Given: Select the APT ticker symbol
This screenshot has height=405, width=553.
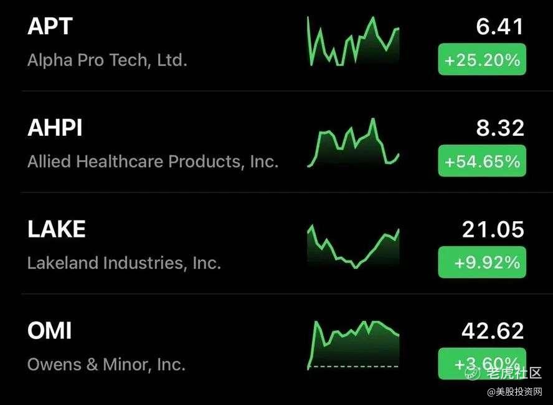Looking at the screenshot, I should 50,27.
